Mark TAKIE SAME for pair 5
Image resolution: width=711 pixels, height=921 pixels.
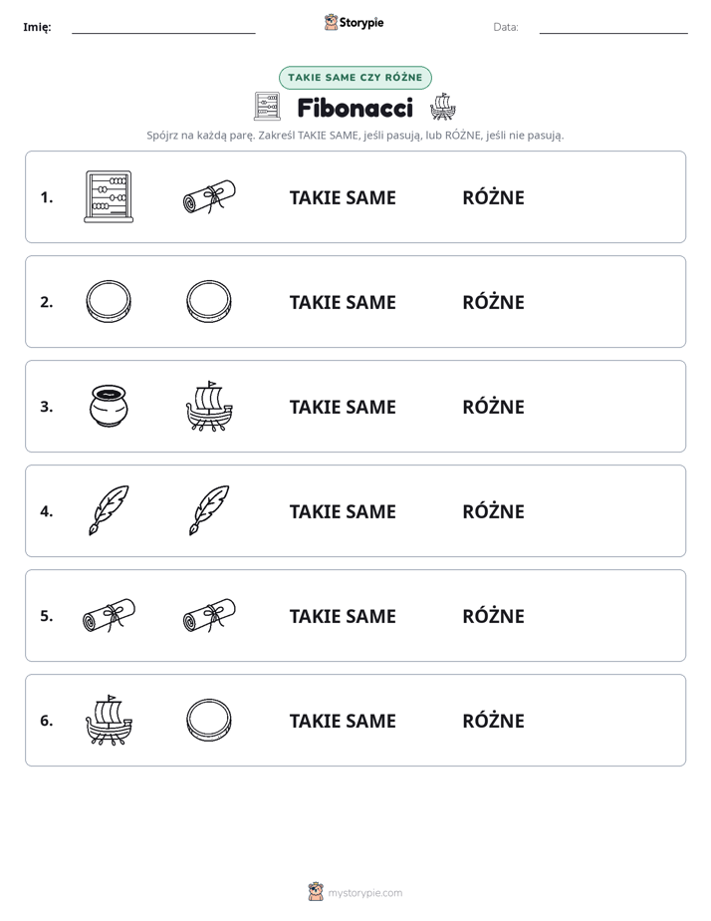pos(343,616)
